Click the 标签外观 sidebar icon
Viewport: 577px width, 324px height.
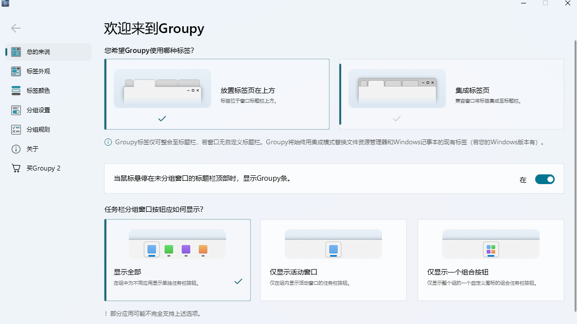(16, 71)
